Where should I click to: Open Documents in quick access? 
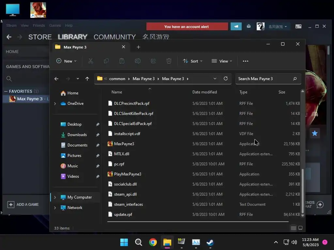coord(77,145)
